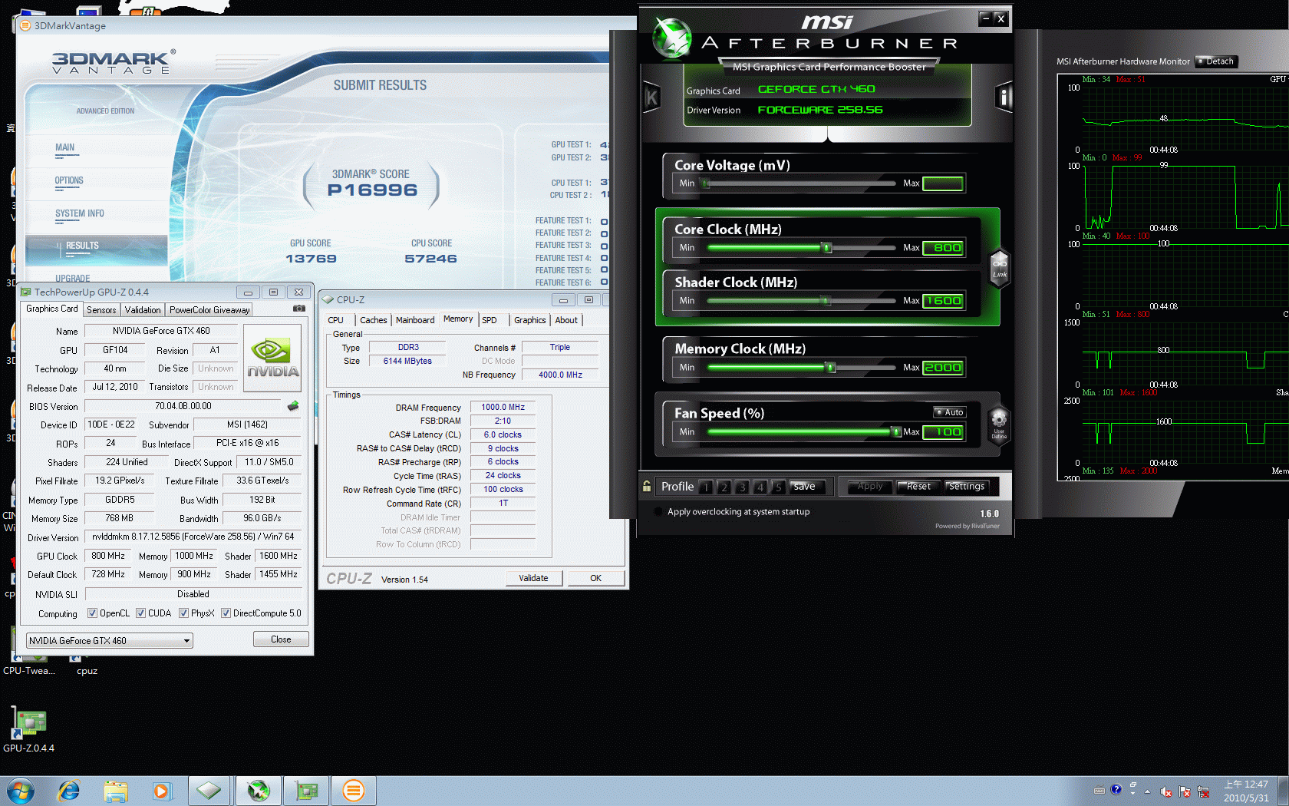Image resolution: width=1289 pixels, height=806 pixels.
Task: Click the Fan Speed slider handle
Action: tap(895, 431)
